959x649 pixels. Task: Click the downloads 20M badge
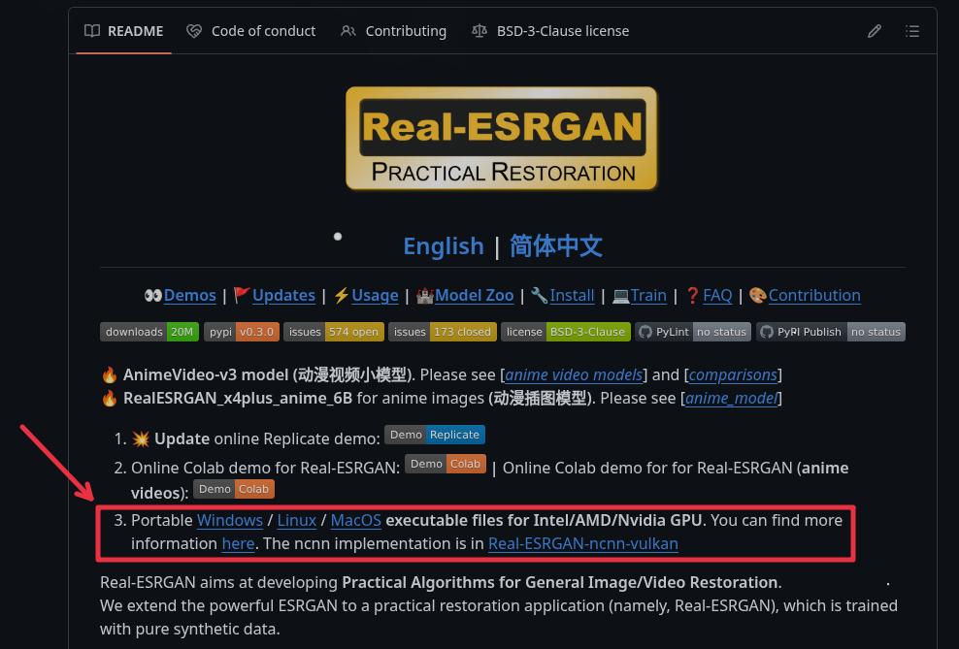tap(149, 332)
